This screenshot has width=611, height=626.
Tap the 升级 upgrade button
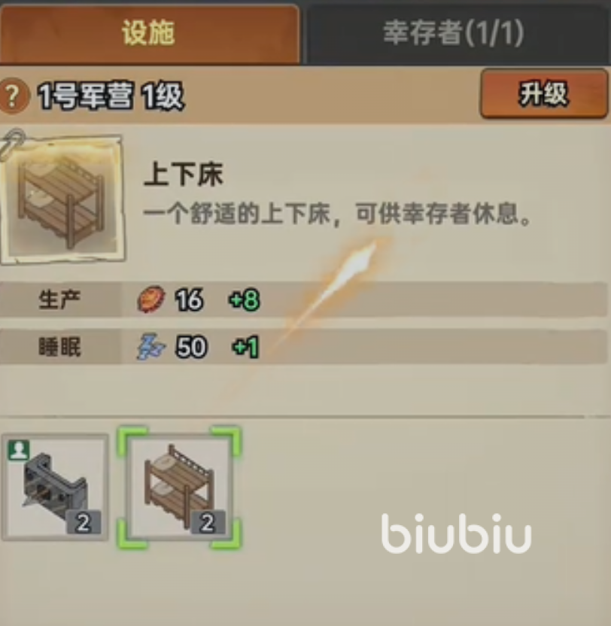point(544,94)
